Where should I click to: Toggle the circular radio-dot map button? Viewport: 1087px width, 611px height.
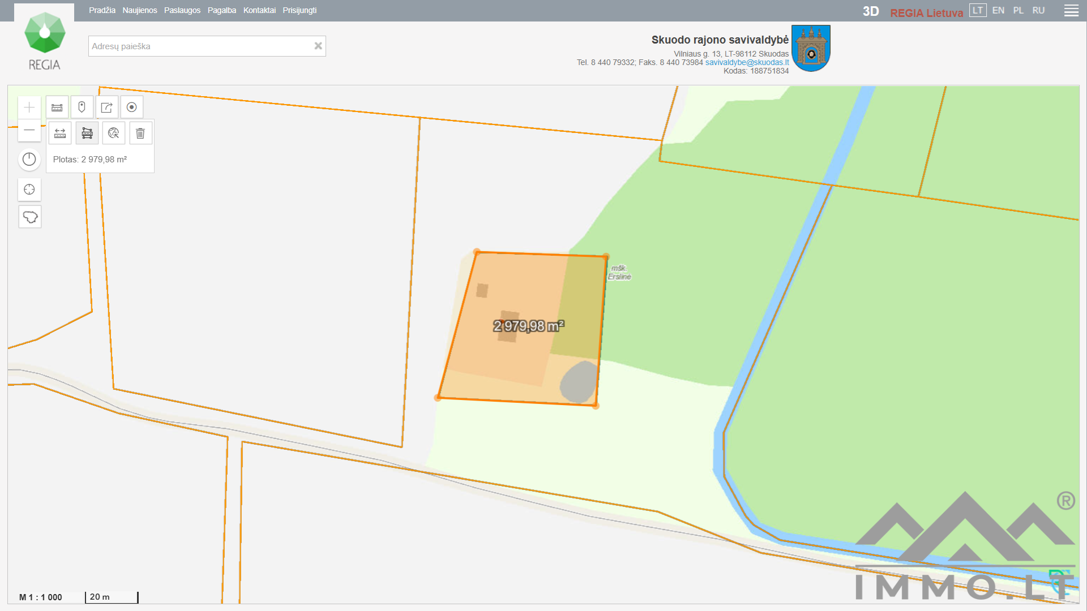(131, 107)
